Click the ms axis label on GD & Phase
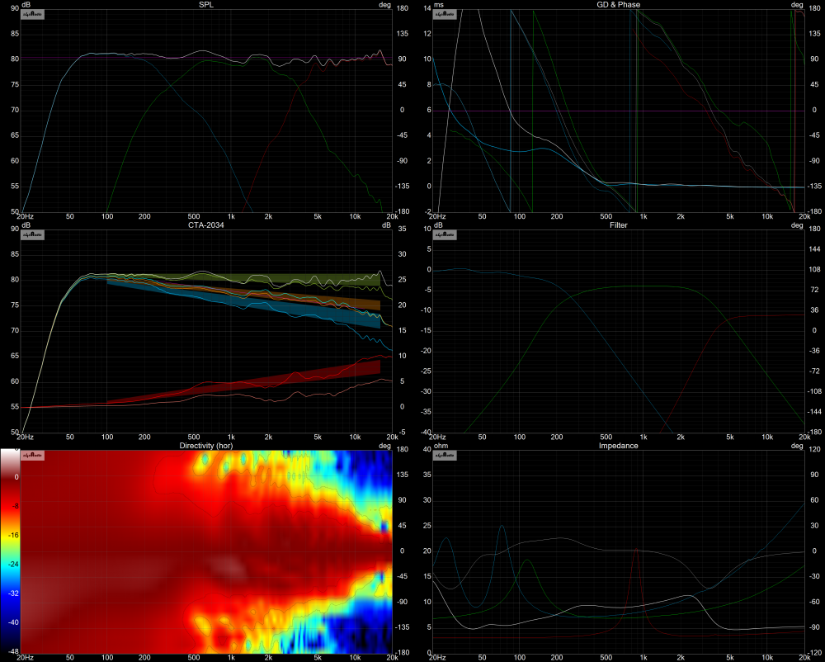Screen dimensions: 825x662 (438, 5)
